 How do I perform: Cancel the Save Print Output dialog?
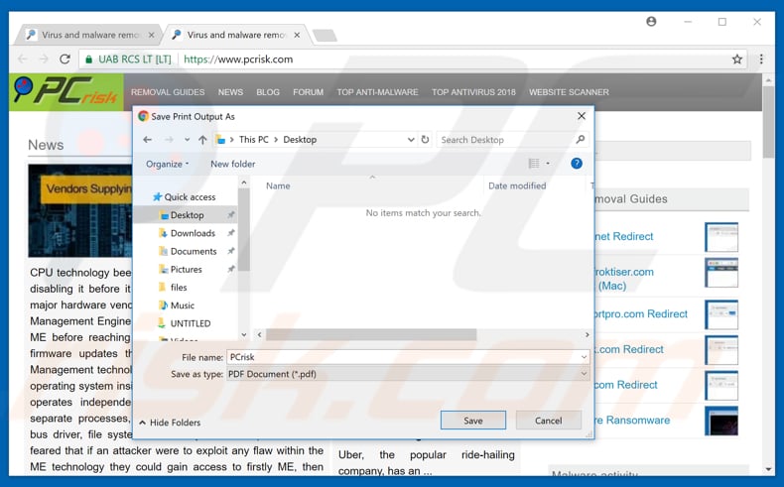[x=549, y=421]
